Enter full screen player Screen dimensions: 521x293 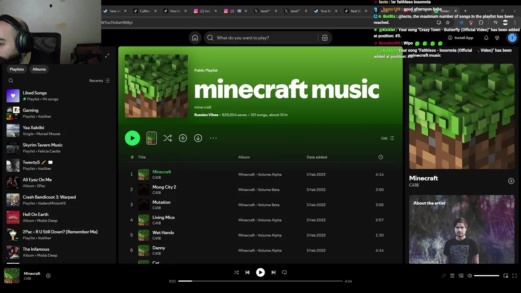pos(514,276)
